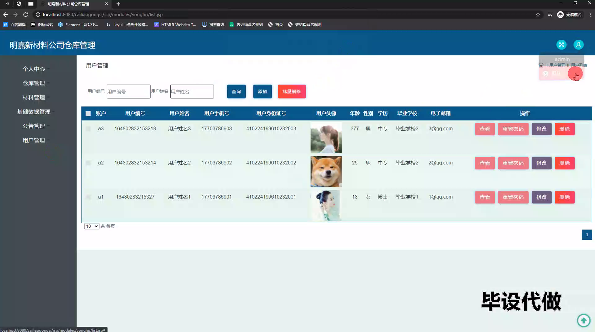Click incognito mode indicator
Screen dimensions: 595x332
(569, 15)
